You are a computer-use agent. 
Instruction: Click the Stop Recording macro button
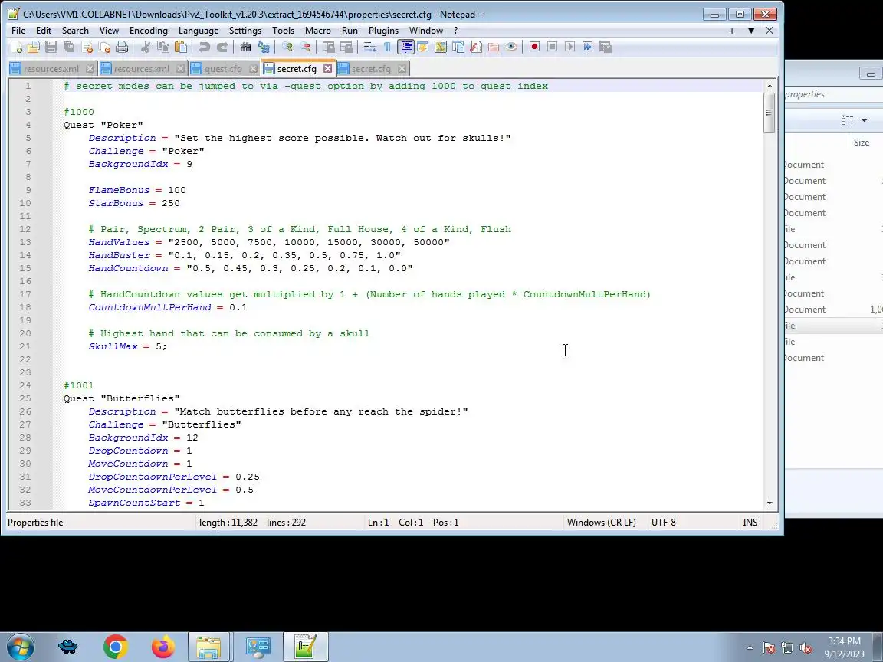click(x=553, y=47)
